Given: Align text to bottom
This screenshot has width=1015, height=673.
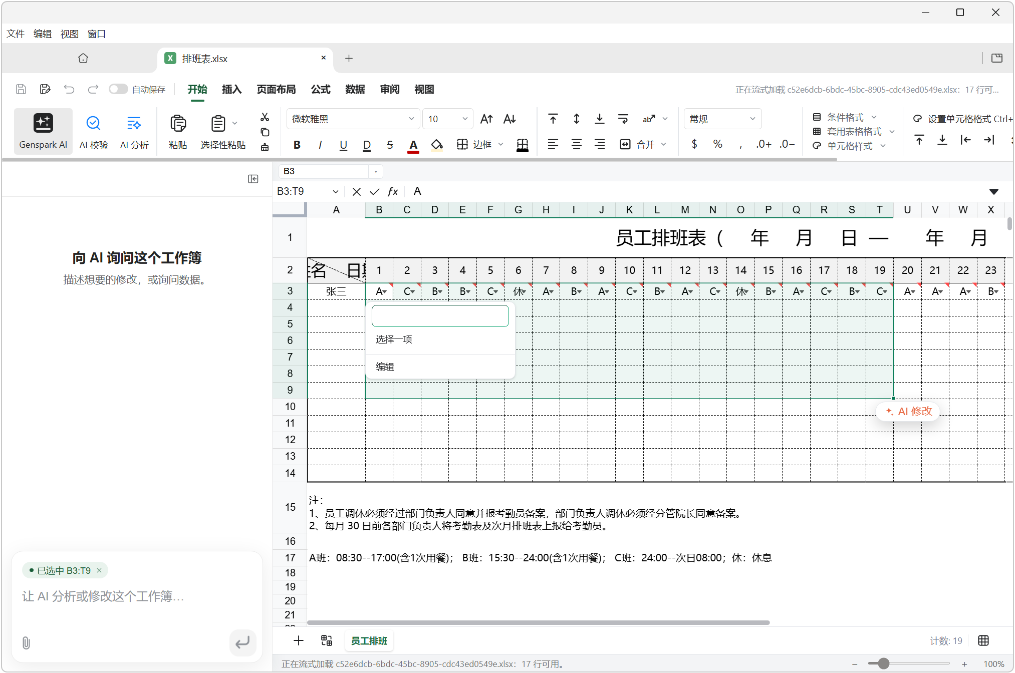Looking at the screenshot, I should (600, 119).
